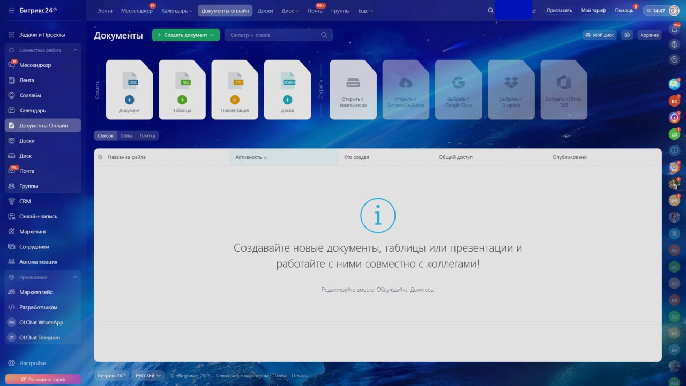The width and height of the screenshot is (686, 386).
Task: Click the hamburger menu icon beside Битрикс24
Action: tap(11, 10)
